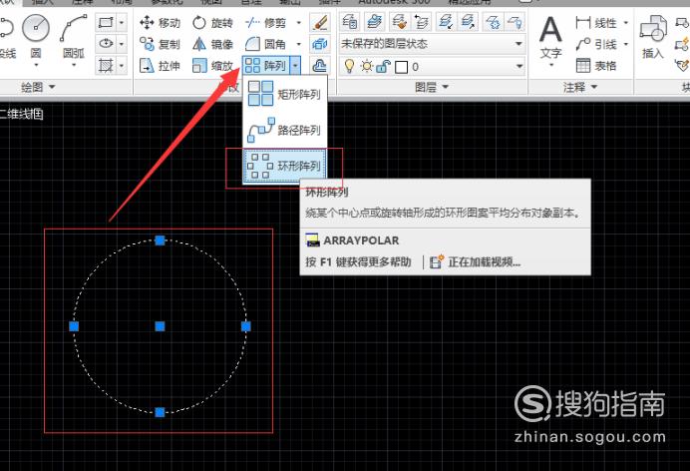
Task: Click the circle's top quadrant grip
Action: pyautogui.click(x=161, y=240)
